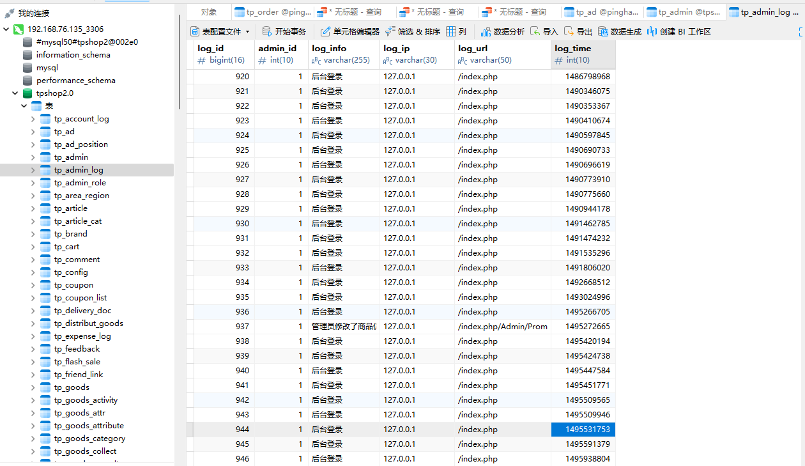This screenshot has height=466, width=805.
Task: Select the tp_flash_sale table
Action: (77, 362)
